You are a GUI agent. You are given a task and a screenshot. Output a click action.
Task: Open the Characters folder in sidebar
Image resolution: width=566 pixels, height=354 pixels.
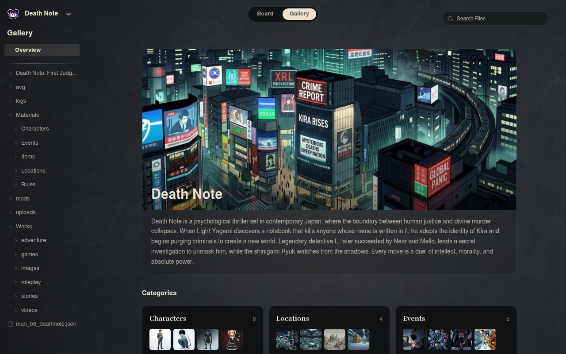(x=35, y=129)
